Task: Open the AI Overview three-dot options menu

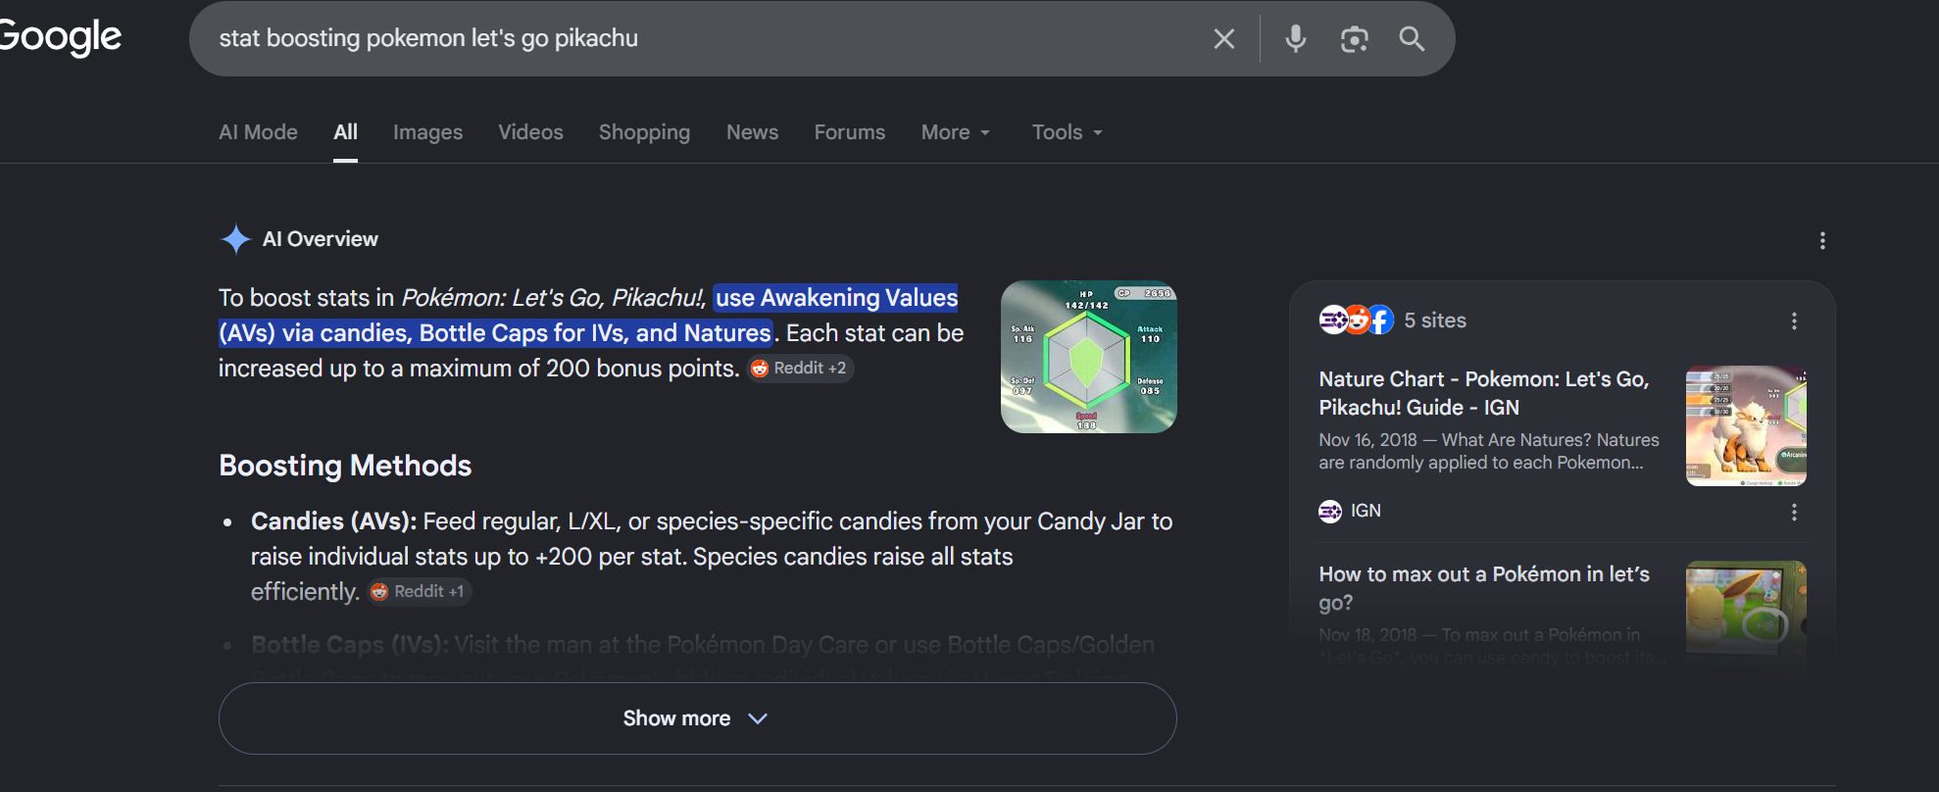Action: coord(1822,240)
